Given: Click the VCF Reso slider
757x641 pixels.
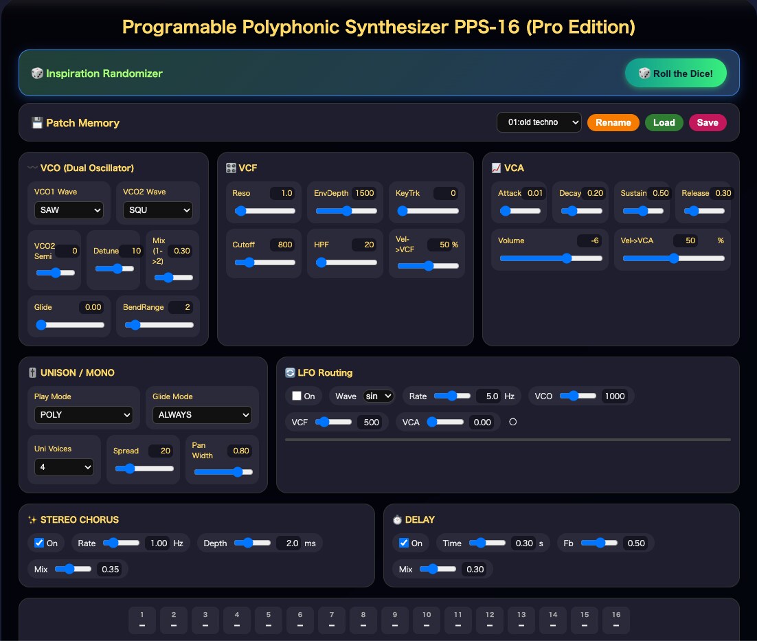Looking at the screenshot, I should point(264,210).
